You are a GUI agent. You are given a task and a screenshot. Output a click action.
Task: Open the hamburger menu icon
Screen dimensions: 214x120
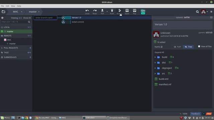pos(211,12)
